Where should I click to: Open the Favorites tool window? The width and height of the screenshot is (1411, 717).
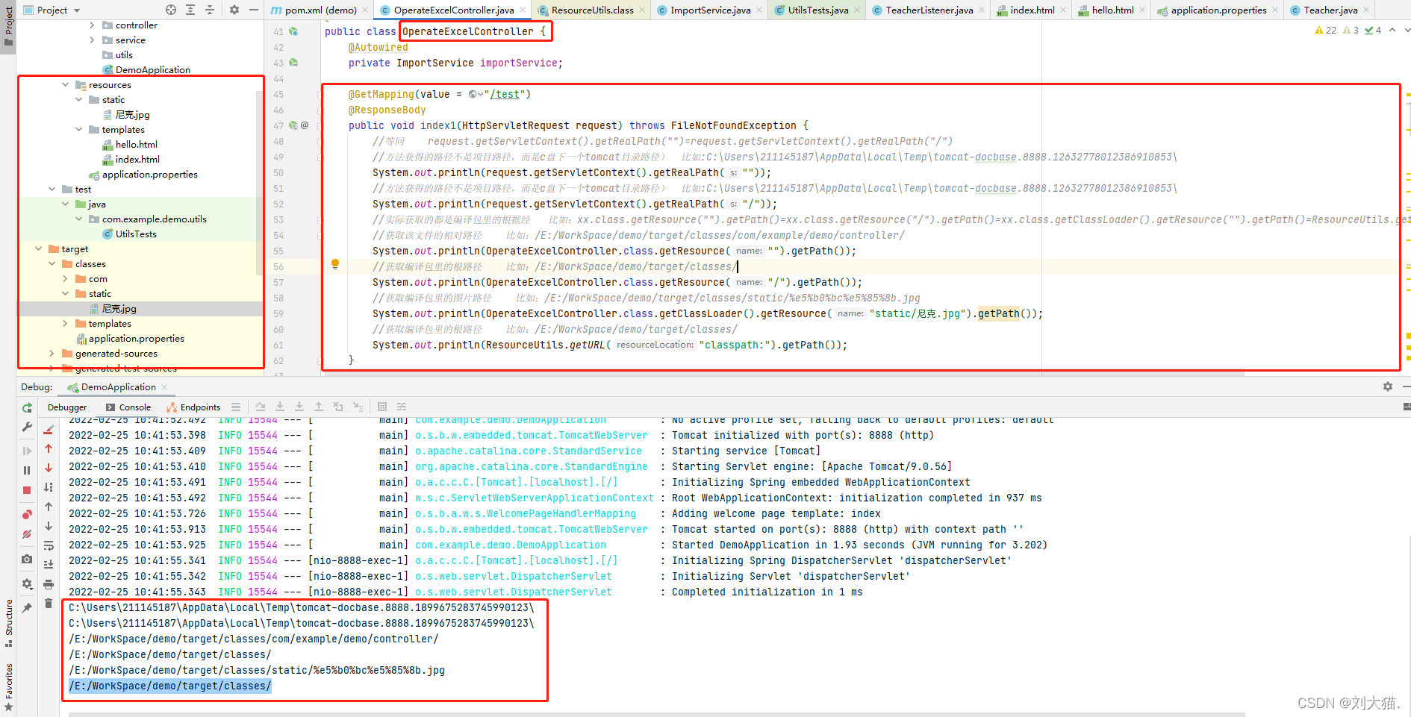pyautogui.click(x=9, y=686)
